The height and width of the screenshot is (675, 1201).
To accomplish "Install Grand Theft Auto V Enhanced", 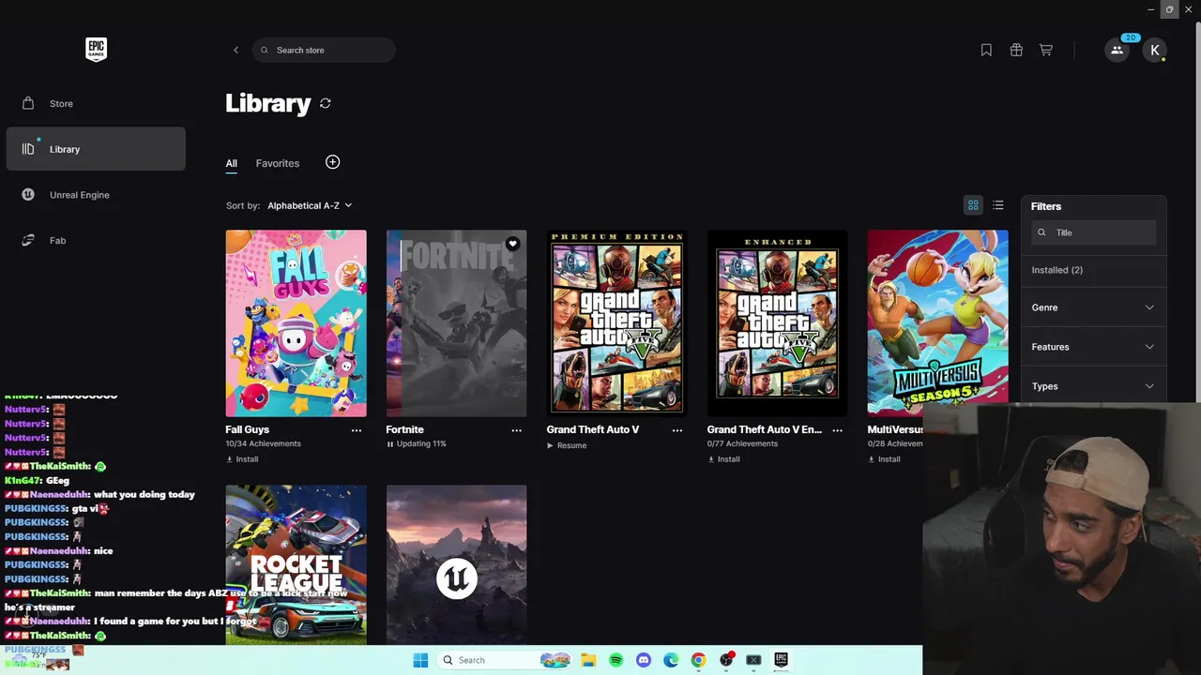I will coord(723,459).
